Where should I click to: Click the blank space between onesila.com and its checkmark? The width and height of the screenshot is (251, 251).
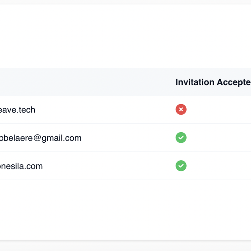109,166
